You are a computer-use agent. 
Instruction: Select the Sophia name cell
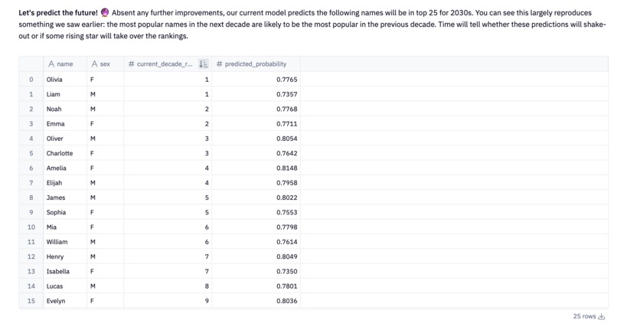(65, 212)
